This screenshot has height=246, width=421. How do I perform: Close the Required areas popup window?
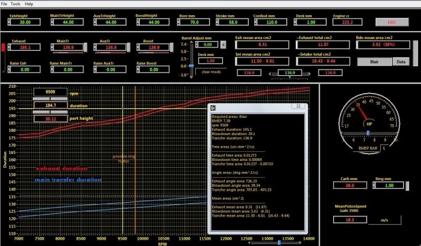point(298,106)
